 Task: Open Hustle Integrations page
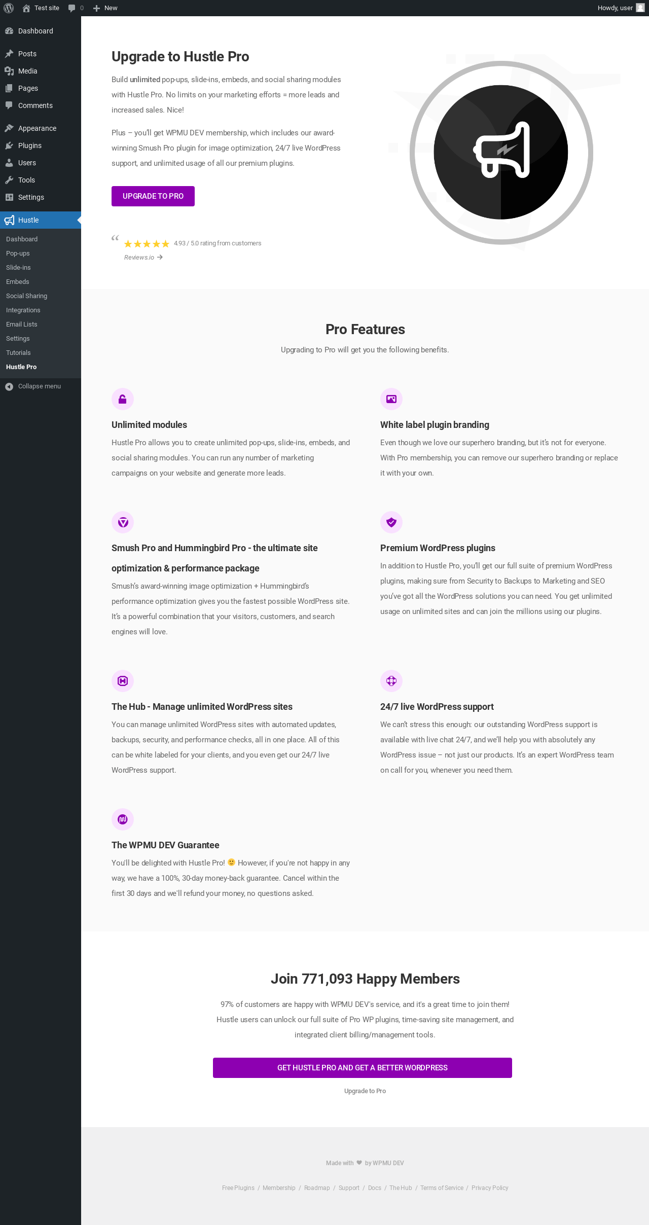[23, 310]
